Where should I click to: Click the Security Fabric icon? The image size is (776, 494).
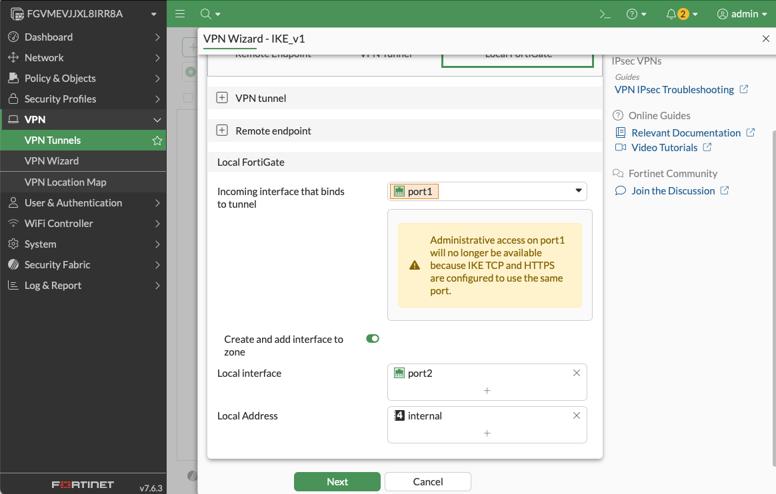(13, 265)
